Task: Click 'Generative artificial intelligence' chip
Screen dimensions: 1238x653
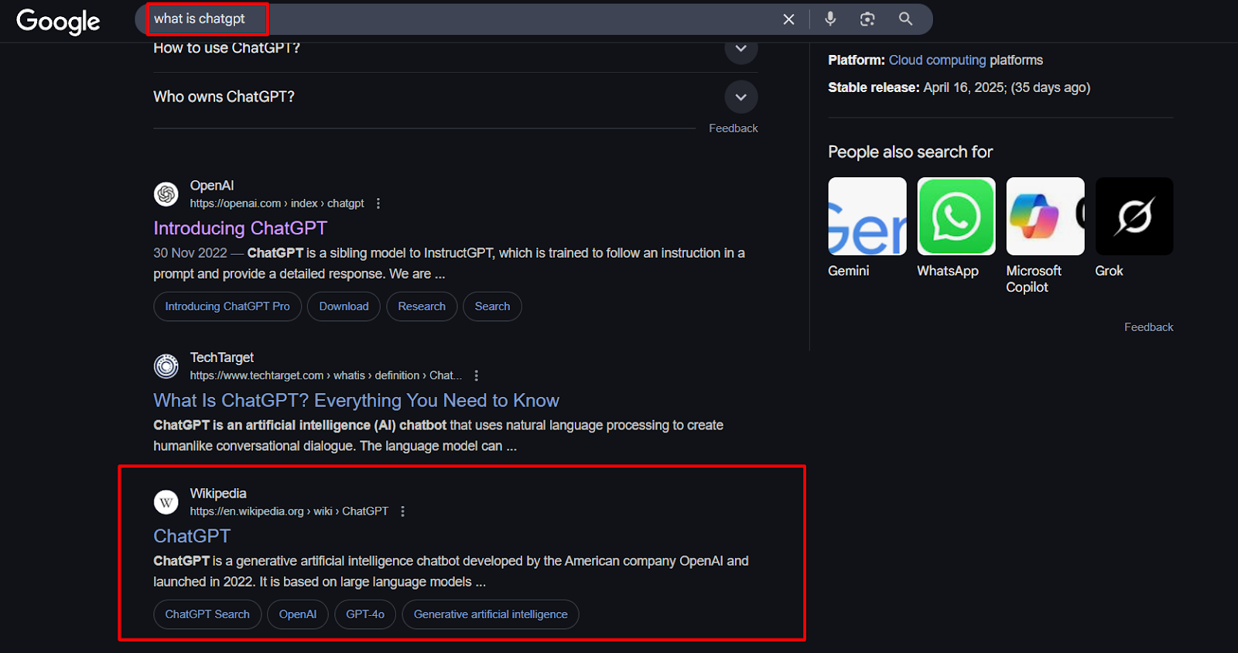Action: point(491,614)
